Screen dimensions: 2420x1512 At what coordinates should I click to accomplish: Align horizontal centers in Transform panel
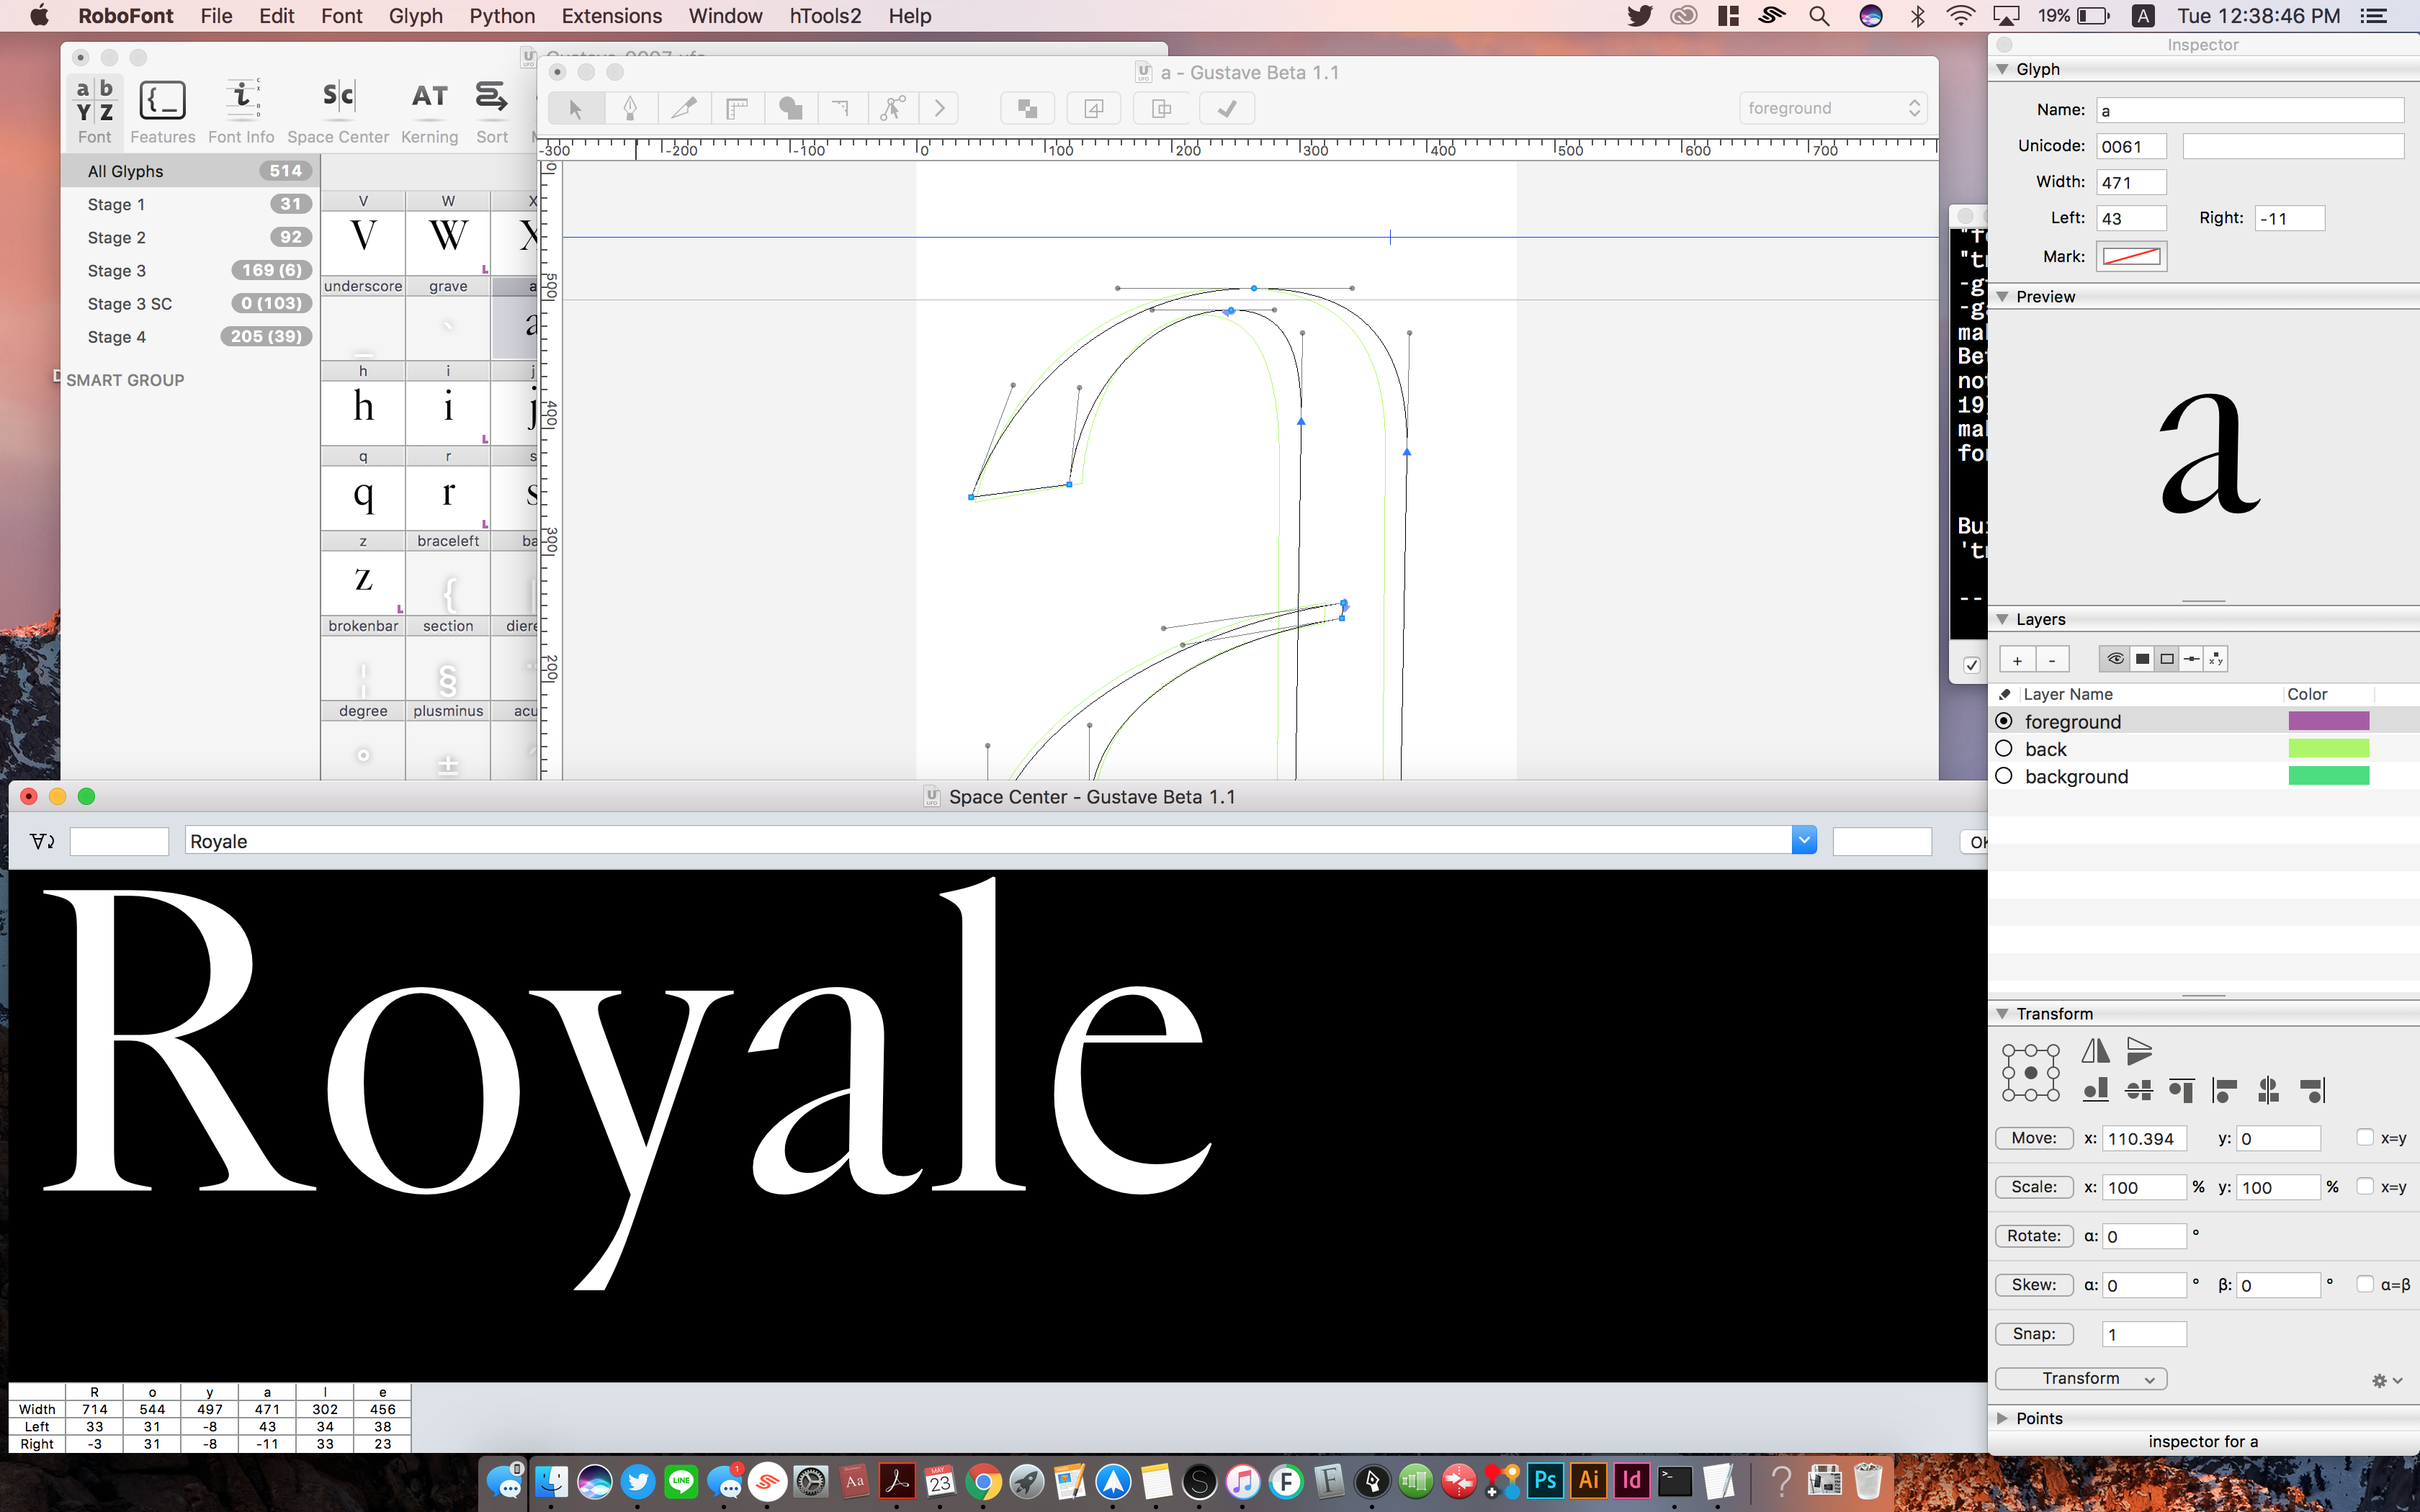(2268, 1090)
